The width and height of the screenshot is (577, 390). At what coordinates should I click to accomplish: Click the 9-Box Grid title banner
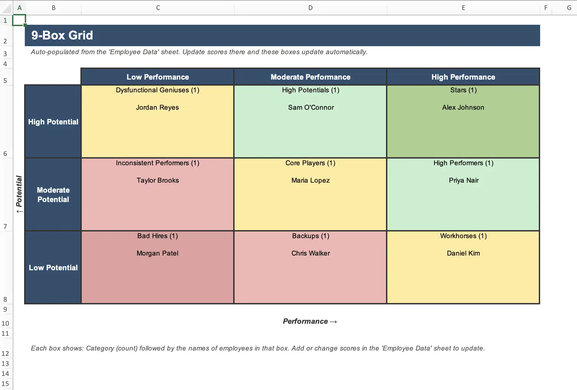pyautogui.click(x=282, y=35)
